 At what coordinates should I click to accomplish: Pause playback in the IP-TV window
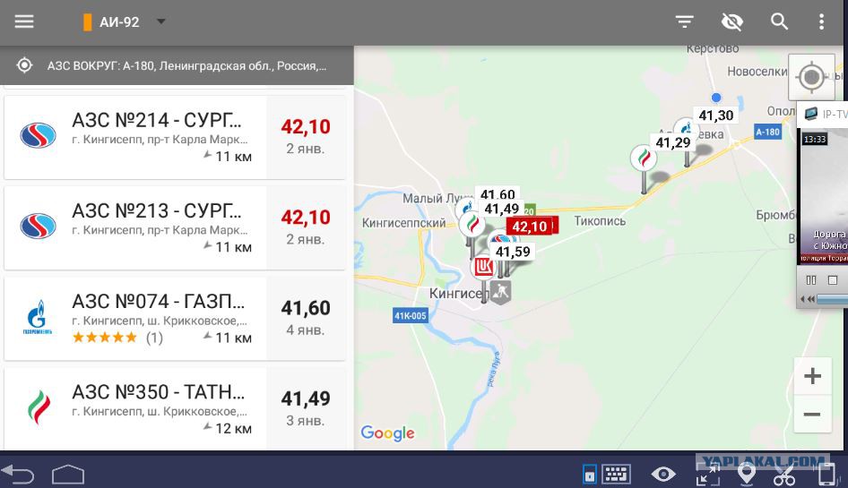(810, 280)
